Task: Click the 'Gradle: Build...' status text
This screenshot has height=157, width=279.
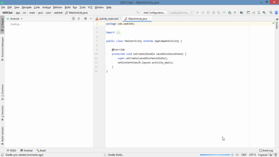Action: tap(116, 155)
